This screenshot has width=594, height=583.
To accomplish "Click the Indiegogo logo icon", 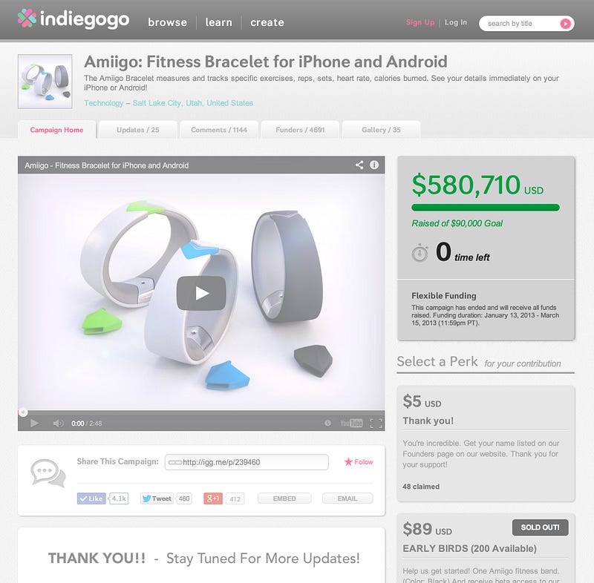I will pos(27,18).
